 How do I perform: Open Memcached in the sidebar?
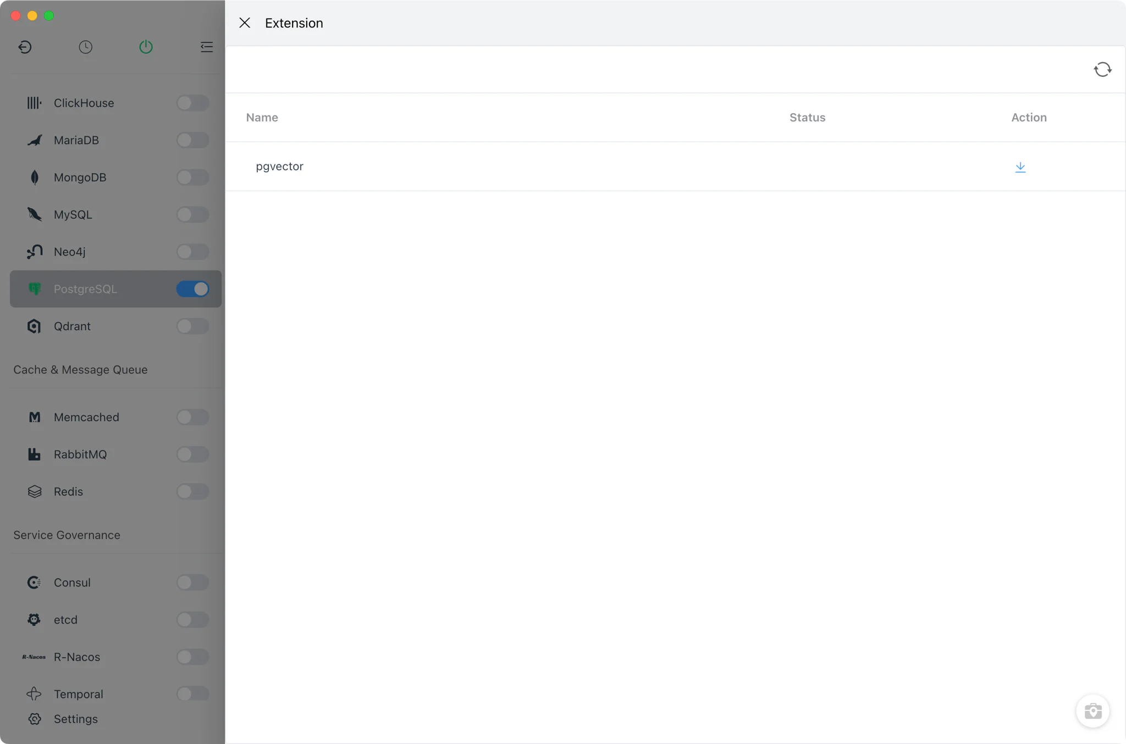point(115,417)
